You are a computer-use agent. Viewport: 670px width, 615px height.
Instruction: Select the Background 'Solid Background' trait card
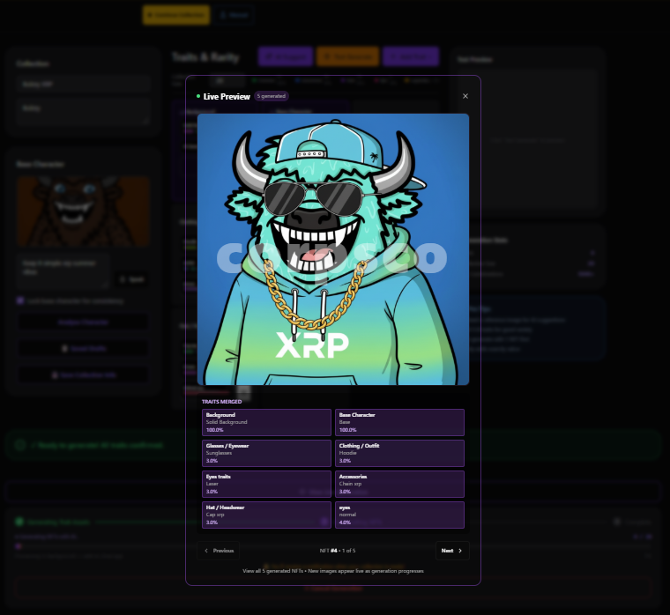(266, 422)
